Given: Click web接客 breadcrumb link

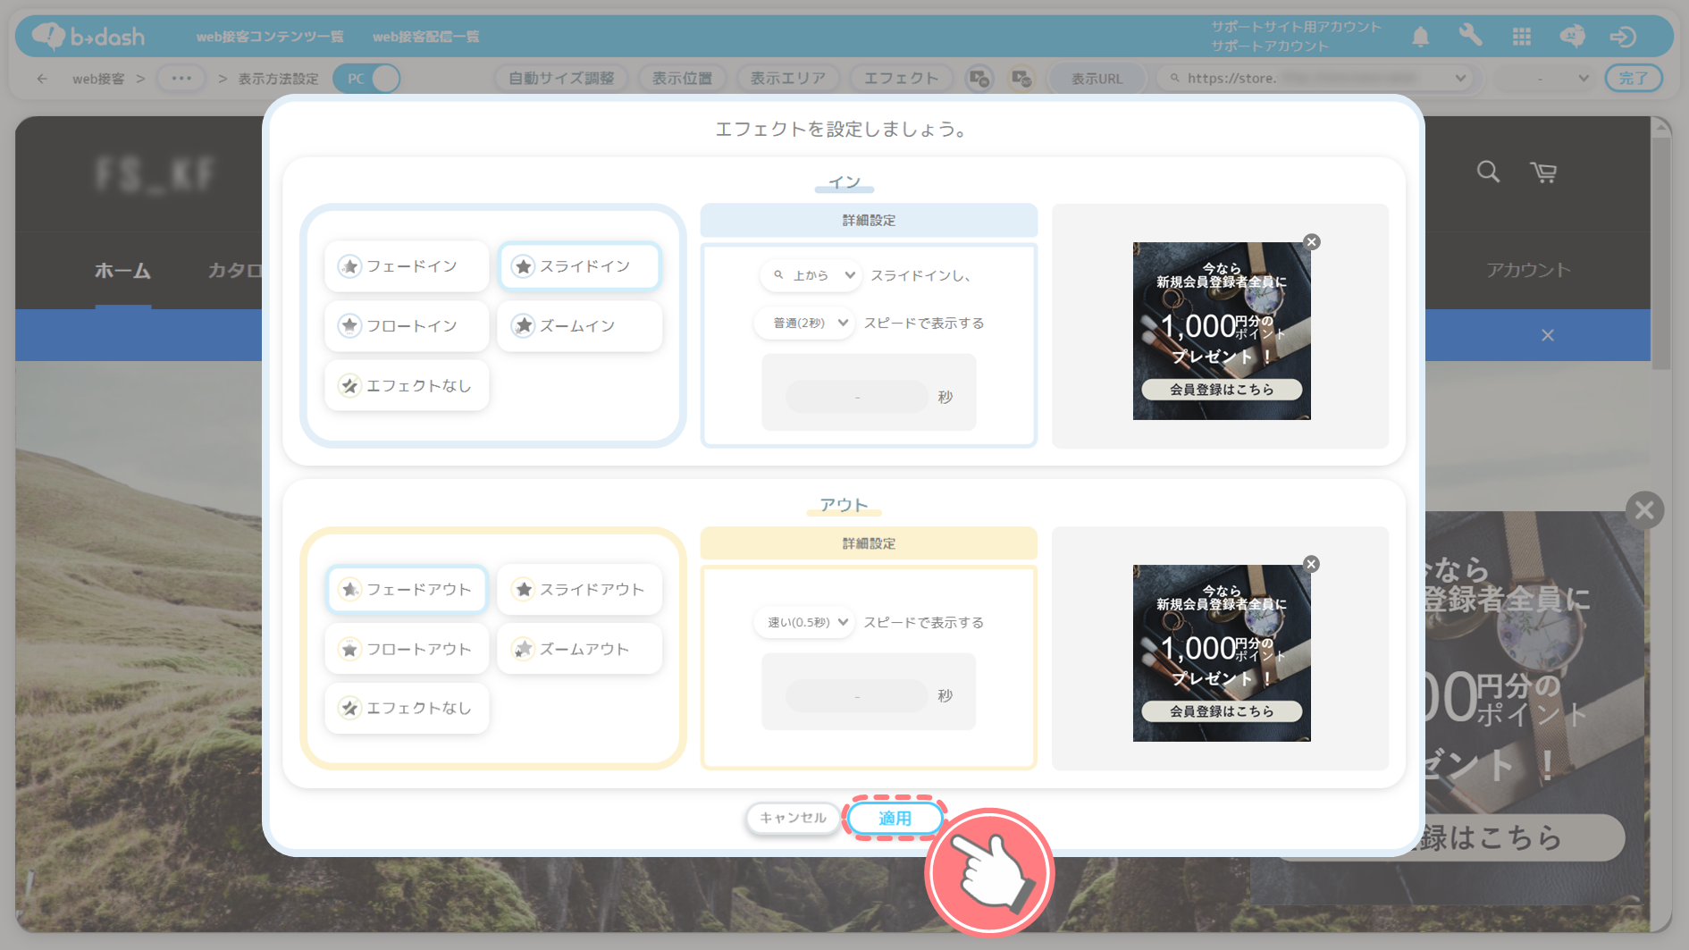Looking at the screenshot, I should (98, 79).
